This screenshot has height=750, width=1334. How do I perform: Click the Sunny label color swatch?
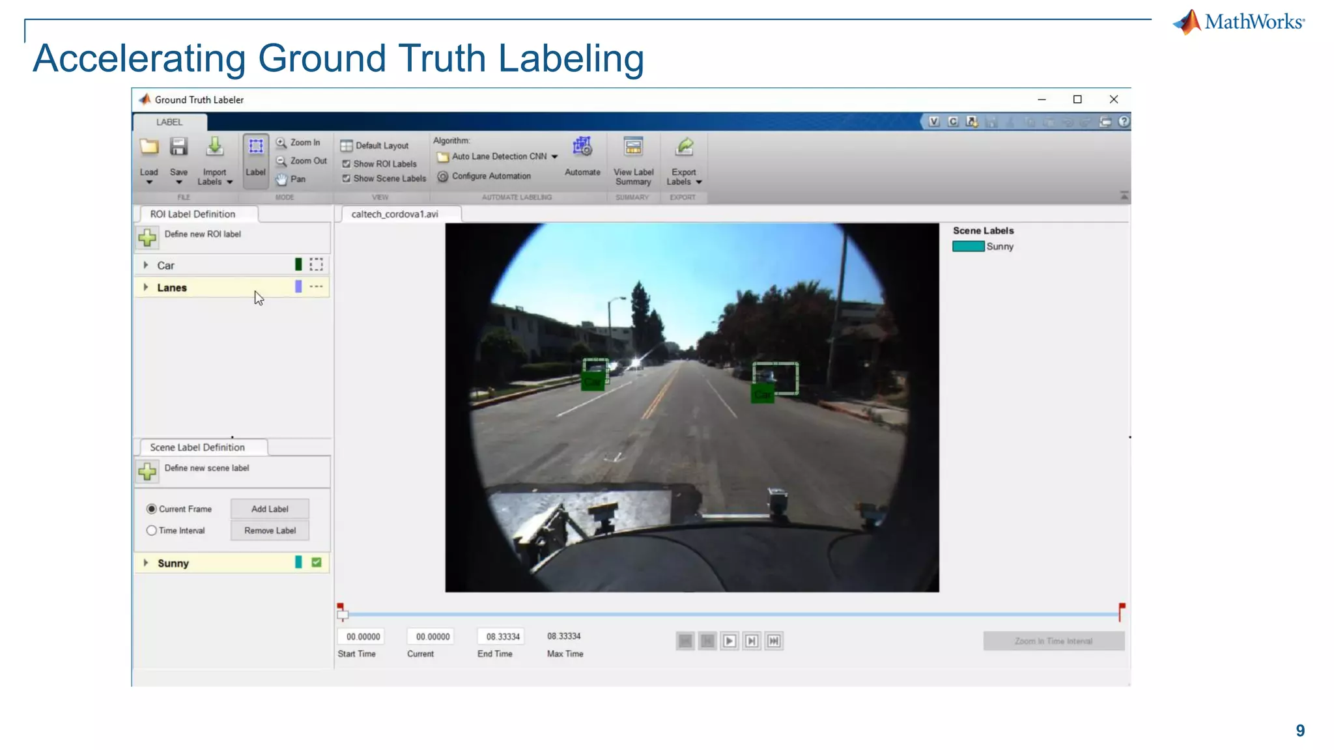(x=298, y=562)
